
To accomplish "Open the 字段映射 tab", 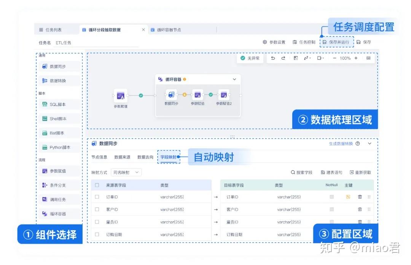I will tap(168, 157).
